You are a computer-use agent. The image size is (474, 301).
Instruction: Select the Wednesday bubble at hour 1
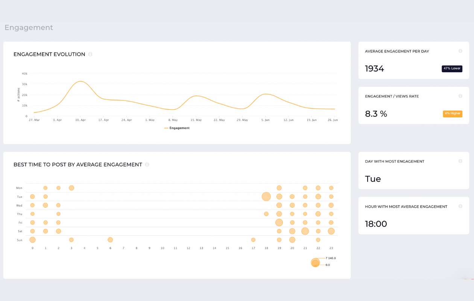coord(46,205)
